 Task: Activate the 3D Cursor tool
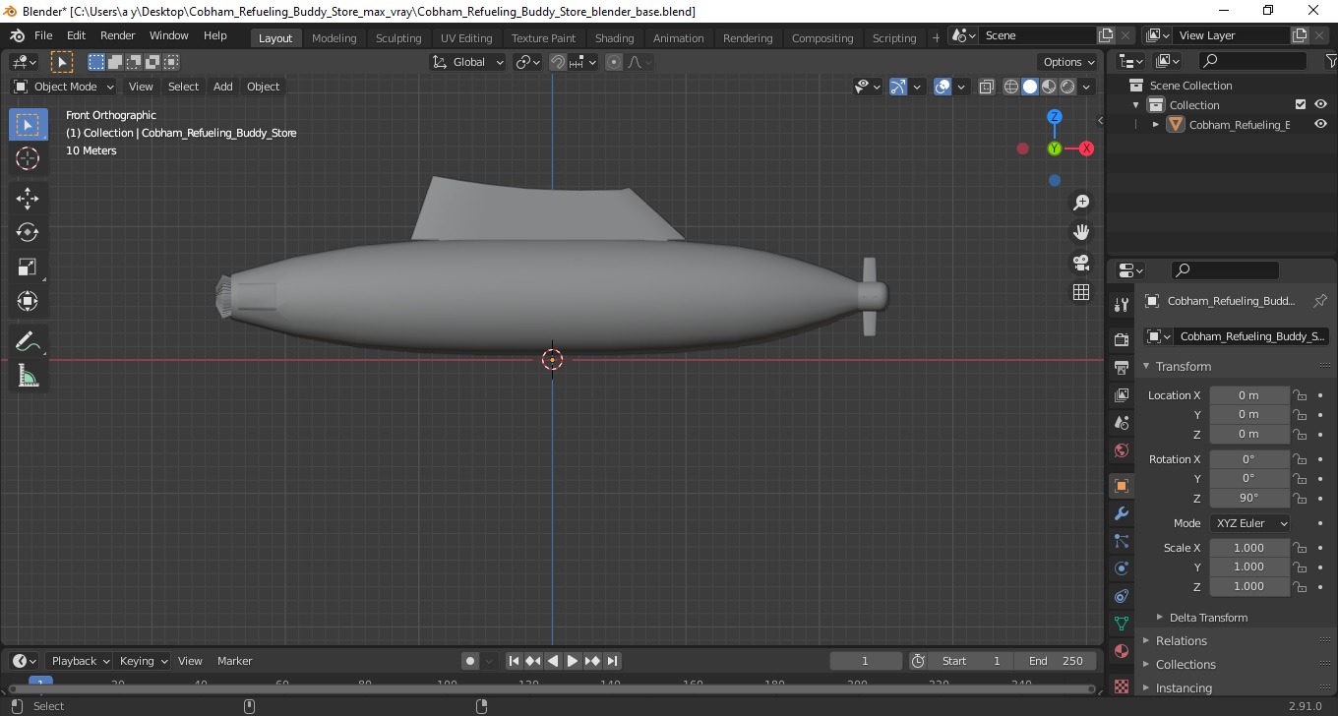tap(28, 158)
